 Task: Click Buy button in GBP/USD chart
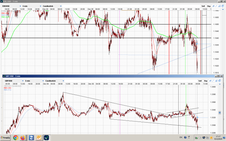206,81
